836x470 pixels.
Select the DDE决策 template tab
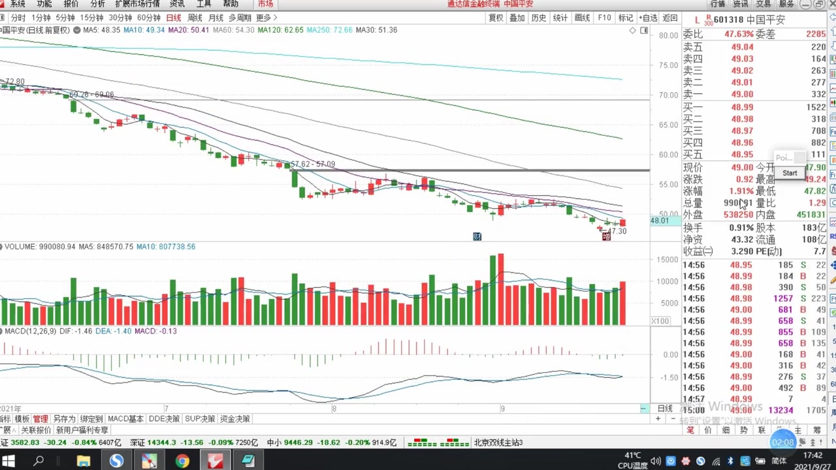pos(164,418)
